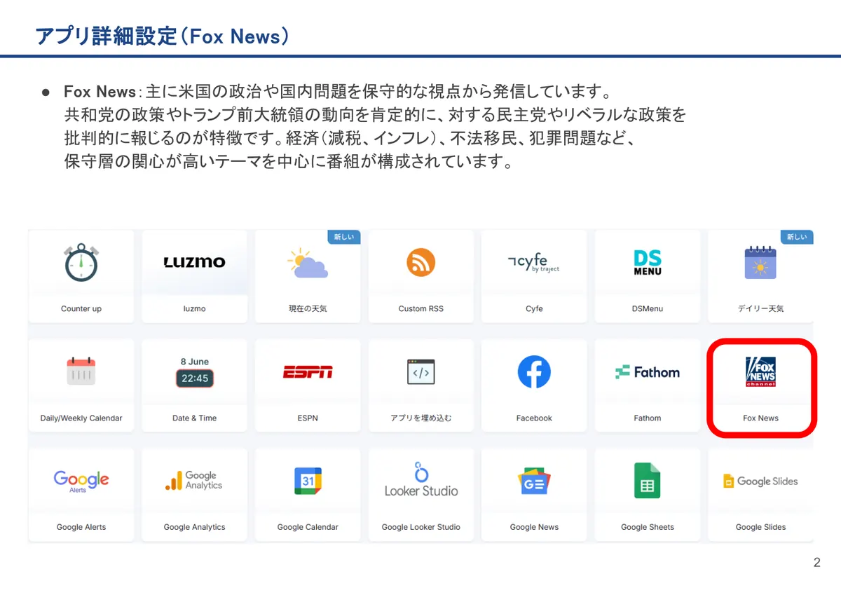Click the "Google Looker Studio" caption
The width and height of the screenshot is (841, 595).
coord(421,527)
